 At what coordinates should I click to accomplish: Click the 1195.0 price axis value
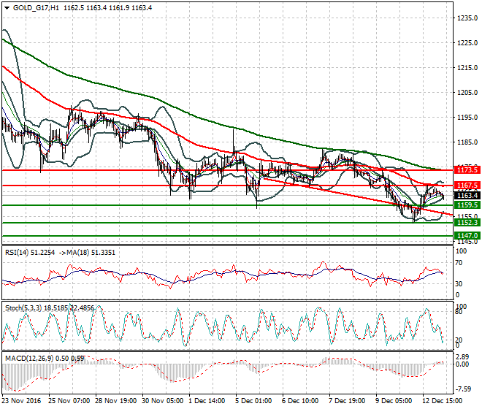coord(467,117)
